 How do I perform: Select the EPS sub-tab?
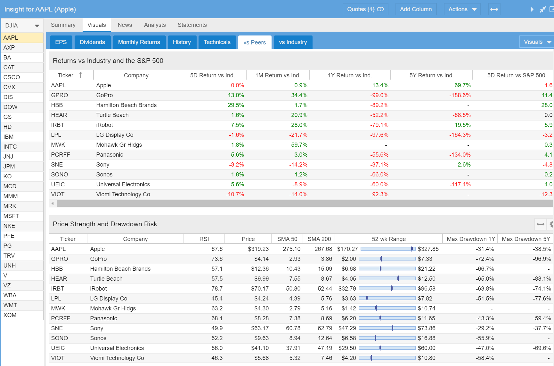[61, 42]
